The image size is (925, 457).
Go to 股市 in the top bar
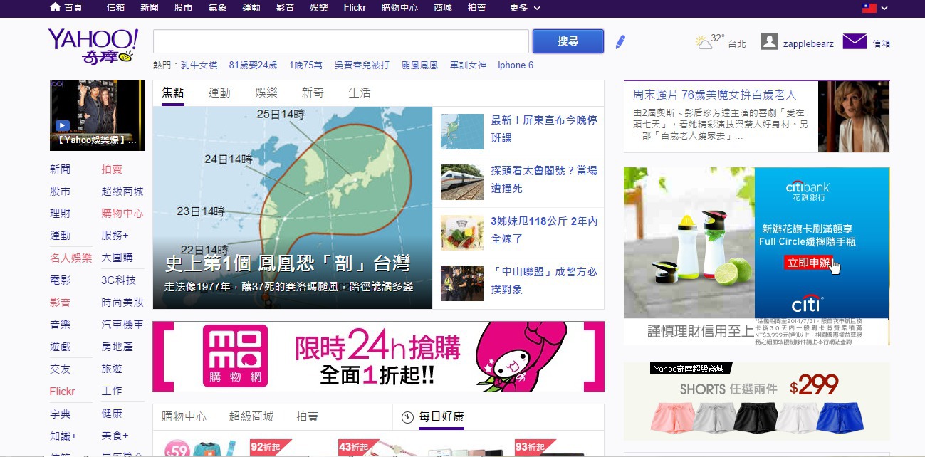coord(183,8)
